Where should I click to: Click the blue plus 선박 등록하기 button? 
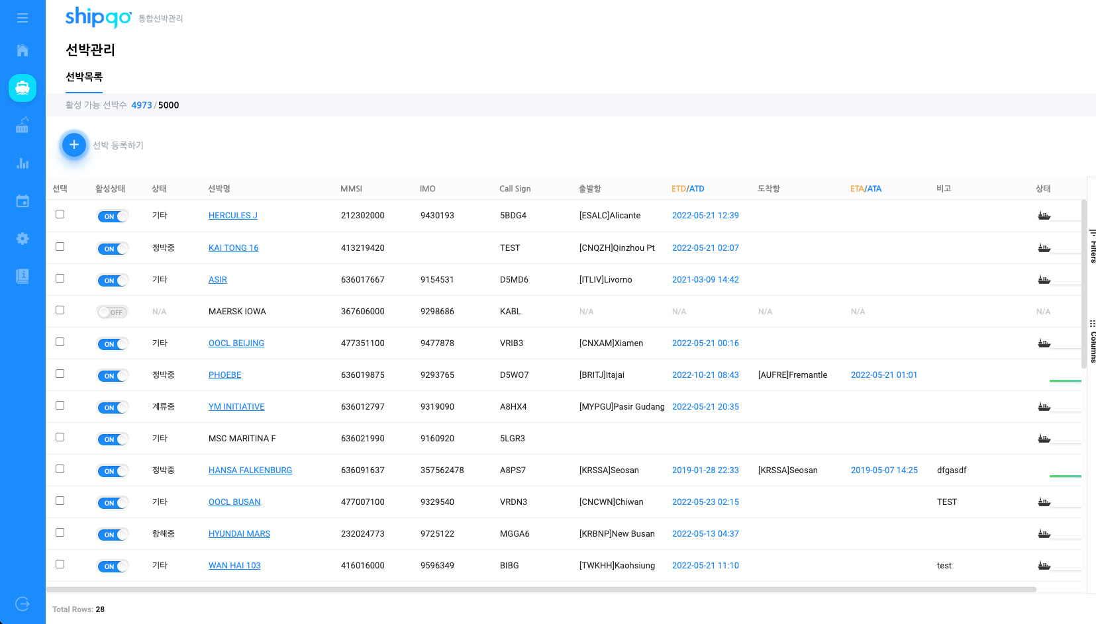point(74,145)
